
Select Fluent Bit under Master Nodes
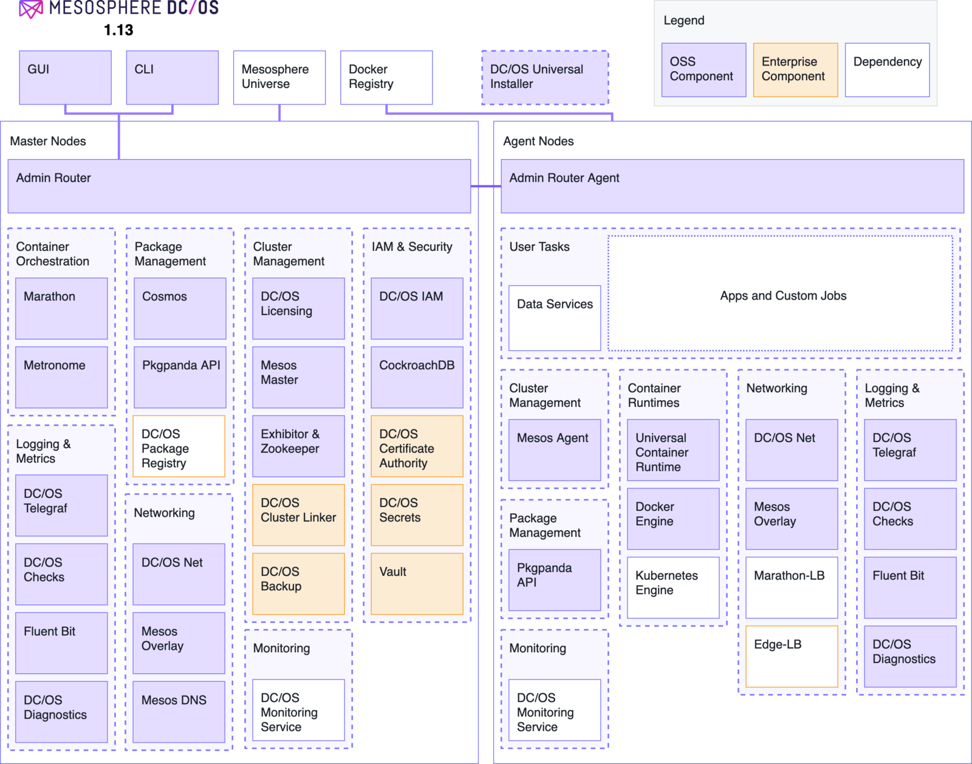(x=61, y=643)
